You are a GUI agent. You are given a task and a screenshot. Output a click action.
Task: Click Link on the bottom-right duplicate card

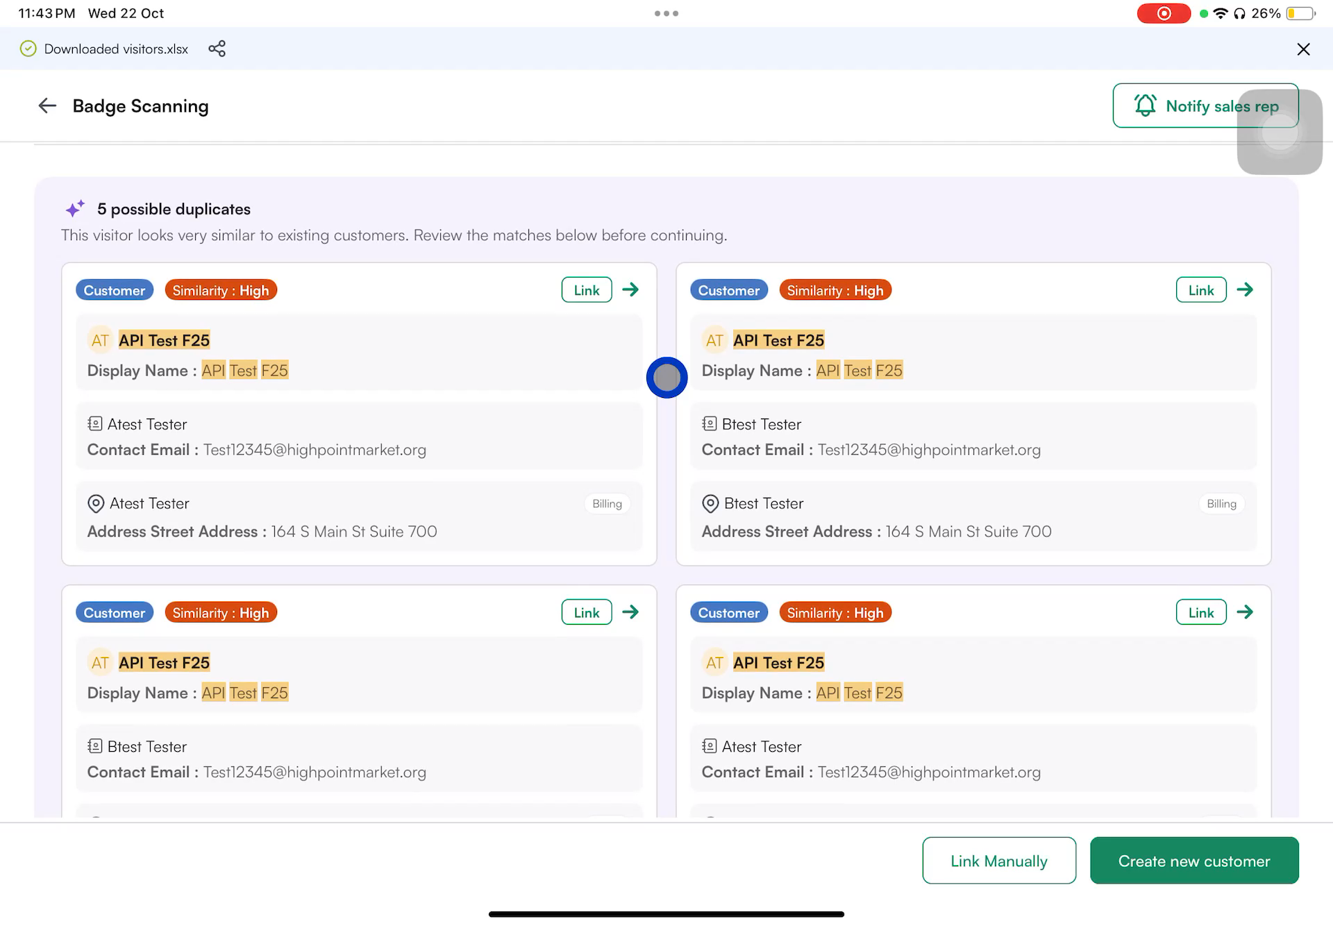[x=1200, y=612]
